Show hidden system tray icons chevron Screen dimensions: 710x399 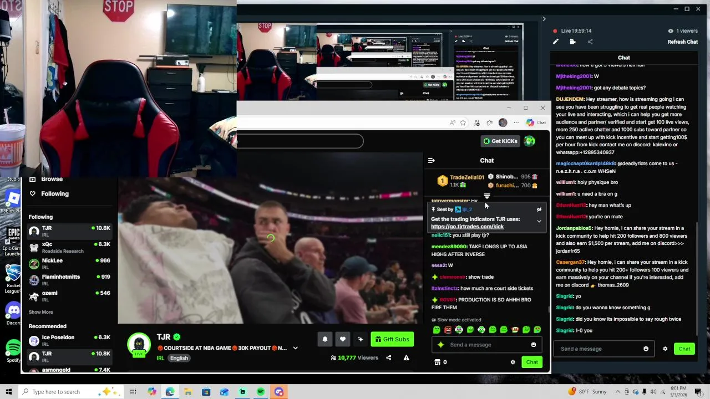point(617,392)
